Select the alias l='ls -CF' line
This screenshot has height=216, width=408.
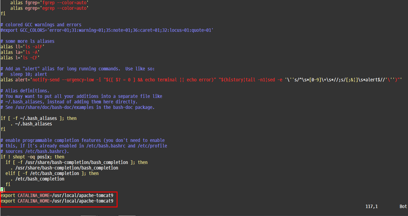20,58
